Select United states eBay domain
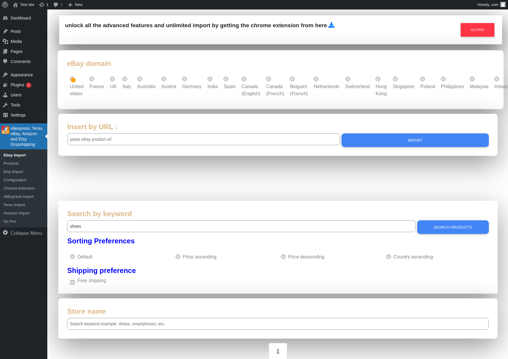This screenshot has height=359, width=508. pos(72,79)
